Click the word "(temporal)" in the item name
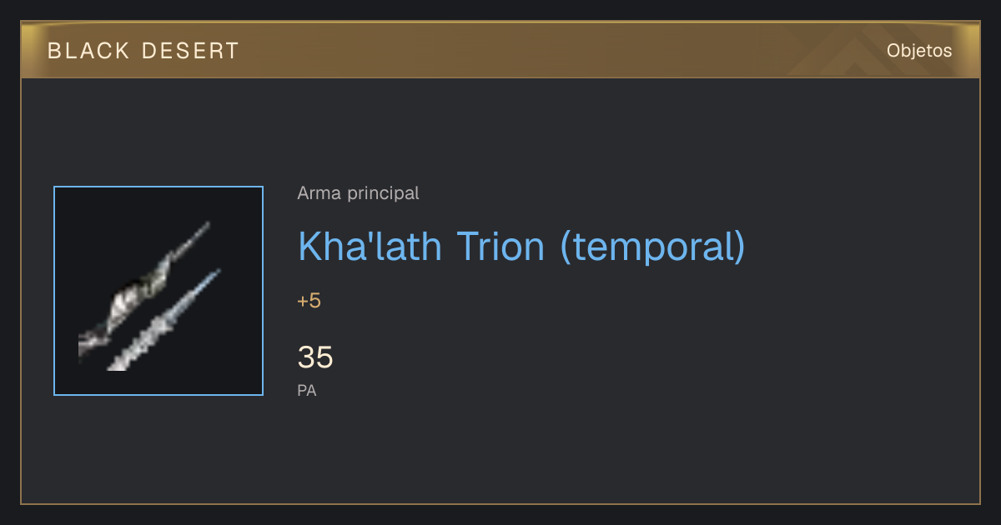 point(652,247)
